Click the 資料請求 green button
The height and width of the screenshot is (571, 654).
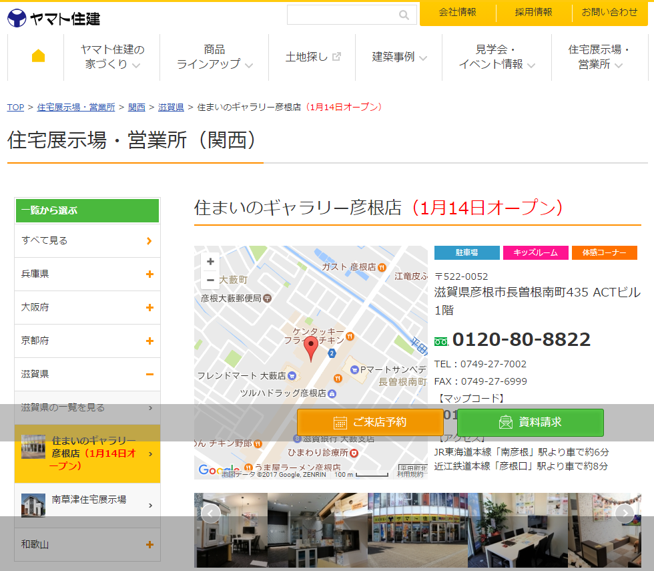click(x=531, y=422)
